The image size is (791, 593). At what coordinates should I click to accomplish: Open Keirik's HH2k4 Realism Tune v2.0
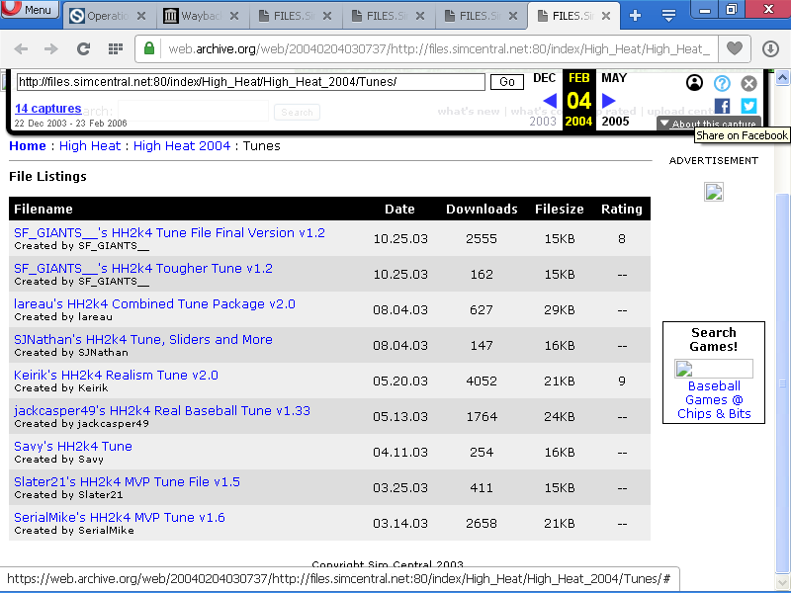click(x=116, y=376)
